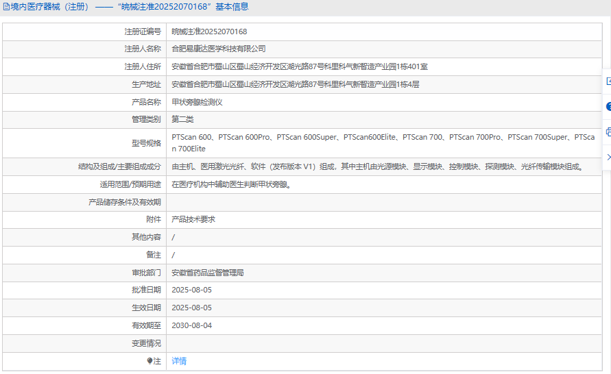Click the top icon in right sidebar
This screenshot has width=611, height=374.
(608, 81)
